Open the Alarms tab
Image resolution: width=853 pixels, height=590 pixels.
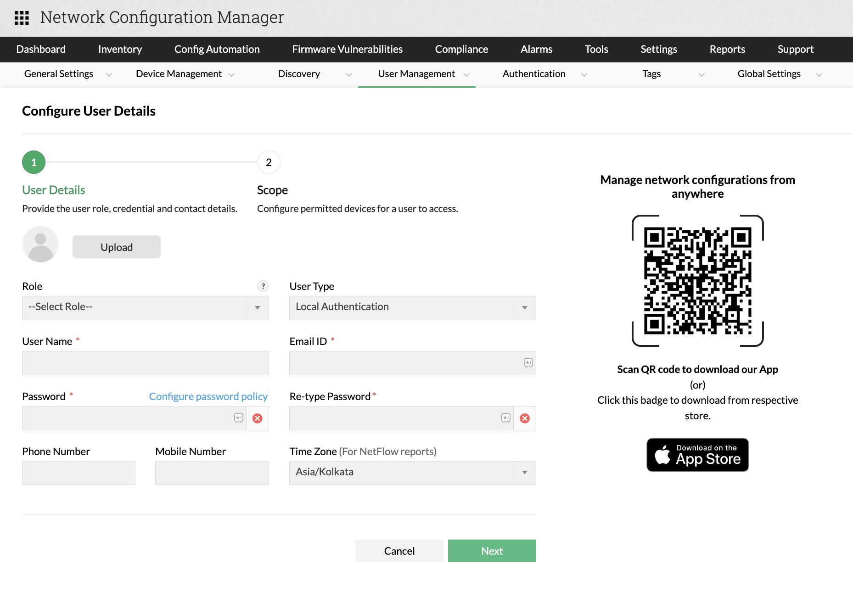tap(536, 49)
